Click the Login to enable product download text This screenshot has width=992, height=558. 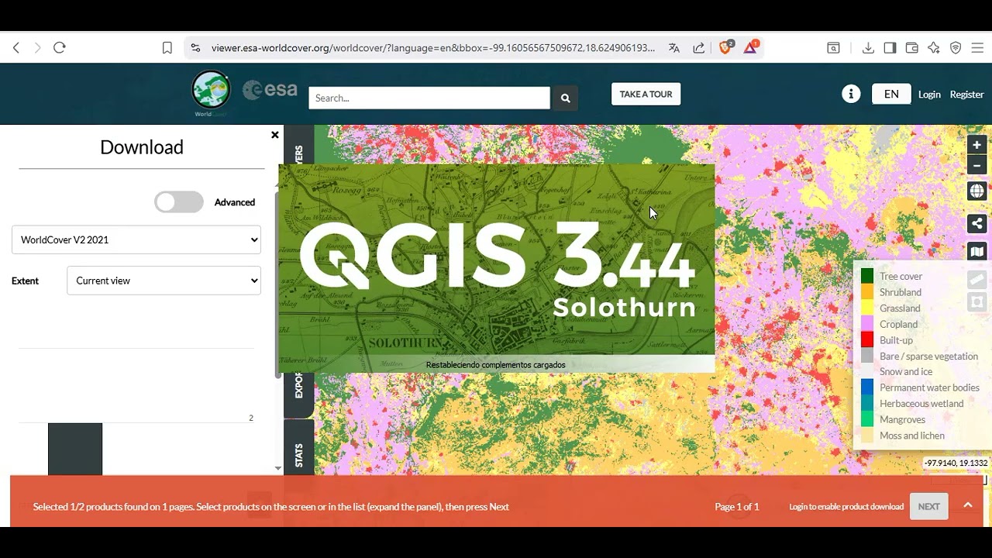click(846, 507)
